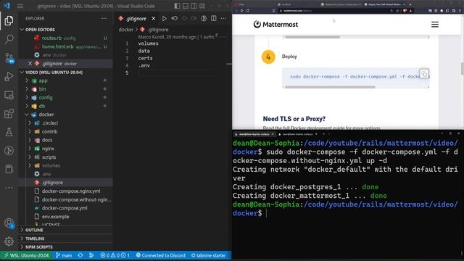Screen dimensions: 464x261
Task: Open docker-compose.nginx.yml file
Action: (x=66, y=191)
